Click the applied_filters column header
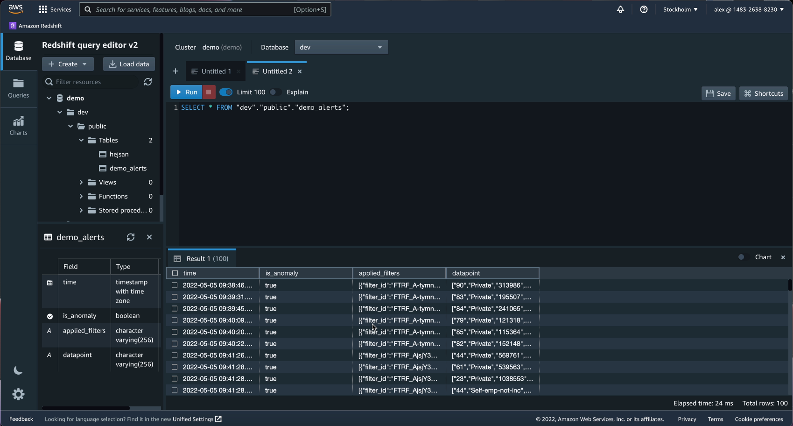The width and height of the screenshot is (793, 426). tap(400, 273)
